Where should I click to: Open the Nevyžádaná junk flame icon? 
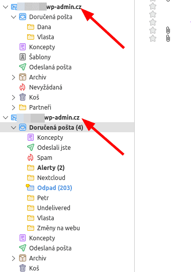point(23,87)
